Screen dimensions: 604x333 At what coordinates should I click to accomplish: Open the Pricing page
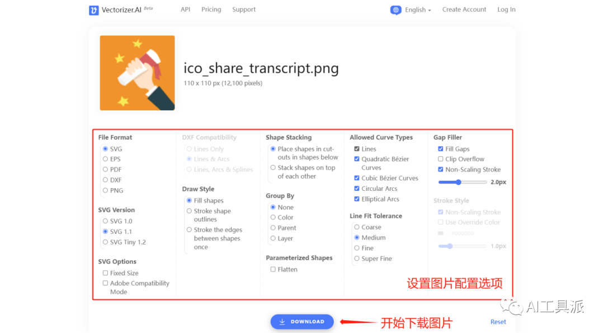(211, 10)
